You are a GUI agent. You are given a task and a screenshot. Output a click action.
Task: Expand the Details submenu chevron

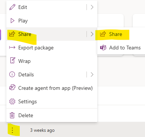point(92,74)
